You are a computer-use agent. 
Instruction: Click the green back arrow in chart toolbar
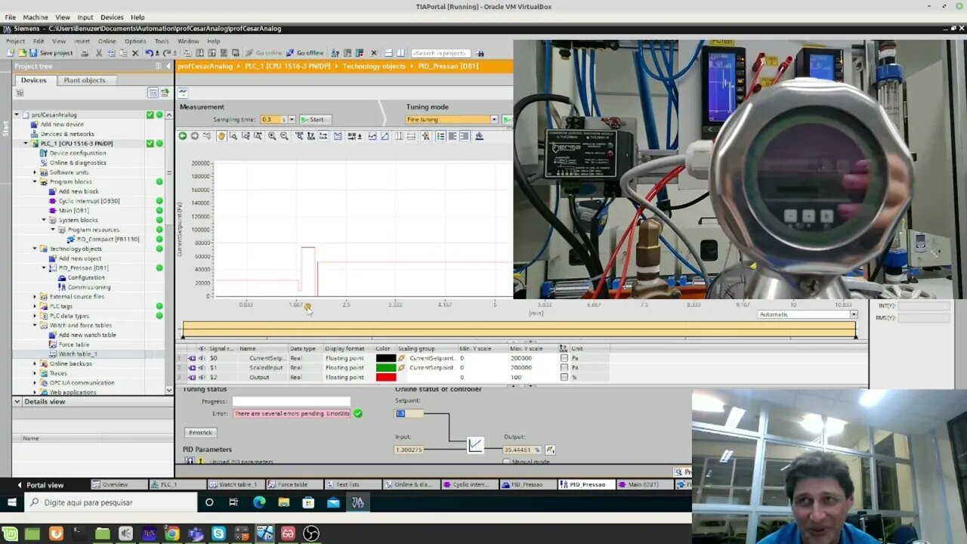[x=183, y=136]
